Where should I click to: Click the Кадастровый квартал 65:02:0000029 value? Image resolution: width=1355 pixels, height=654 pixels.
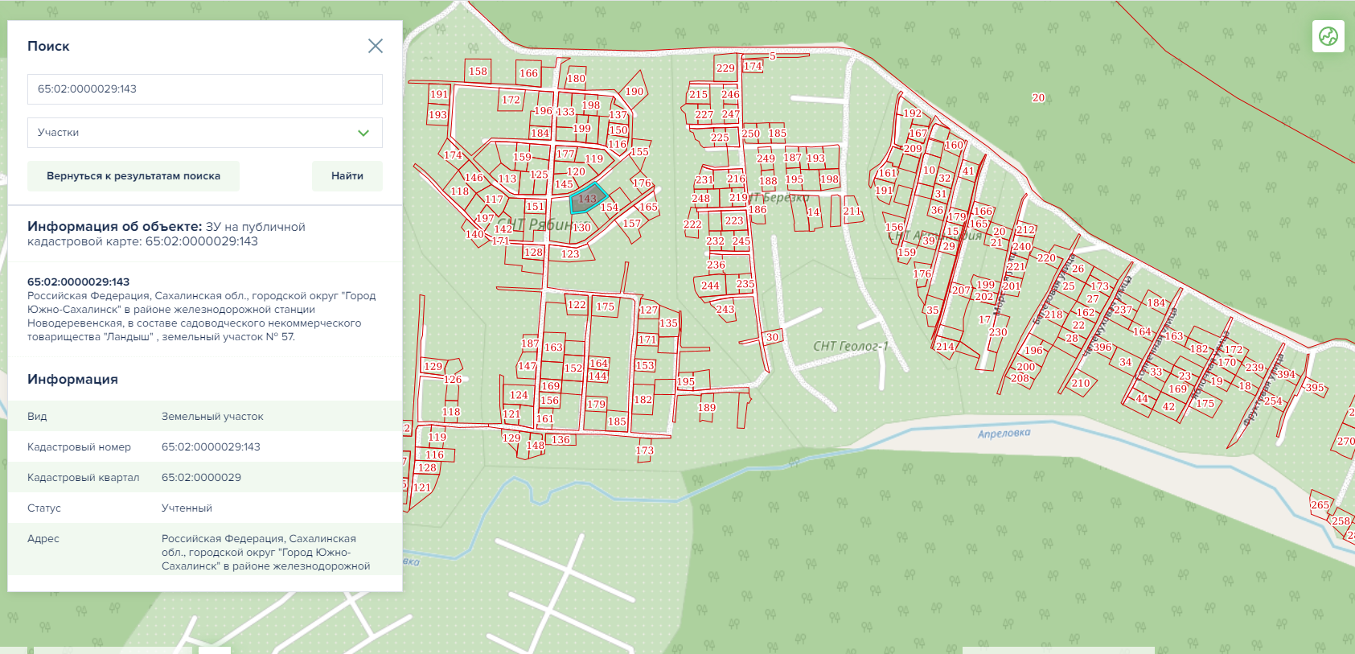coord(201,477)
